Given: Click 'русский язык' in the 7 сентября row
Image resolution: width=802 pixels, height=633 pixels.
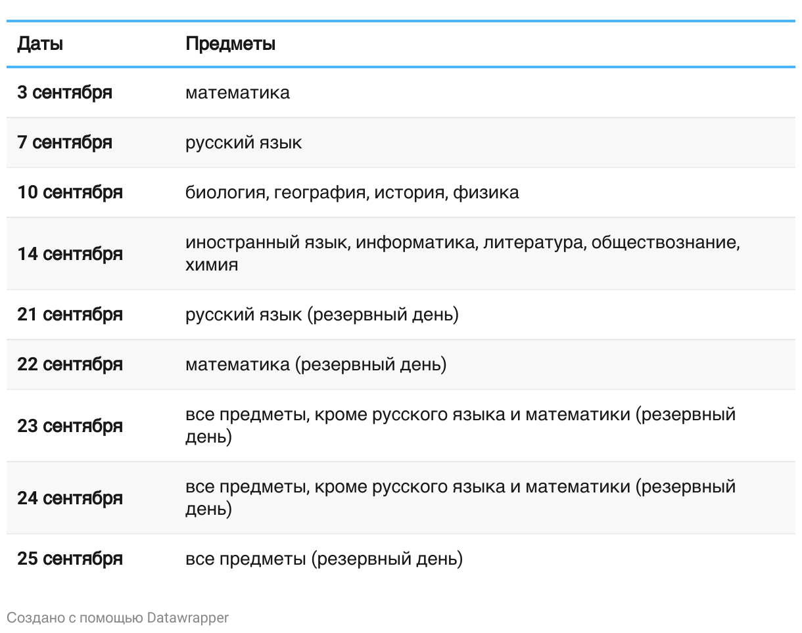Looking at the screenshot, I should (x=243, y=142).
